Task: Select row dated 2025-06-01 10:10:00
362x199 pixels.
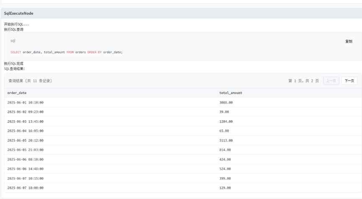Action: point(183,102)
